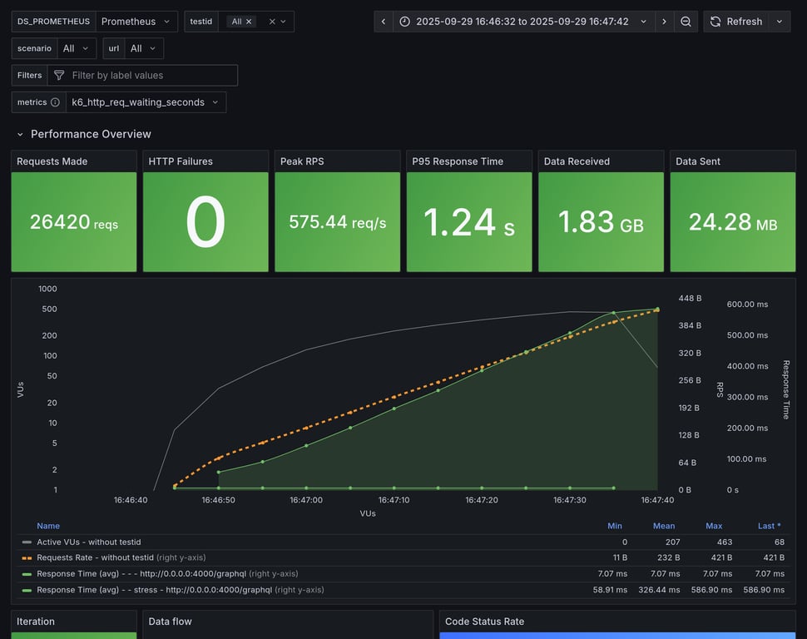The height and width of the screenshot is (639, 807).
Task: Click the Filter by label values field
Action: pos(150,76)
